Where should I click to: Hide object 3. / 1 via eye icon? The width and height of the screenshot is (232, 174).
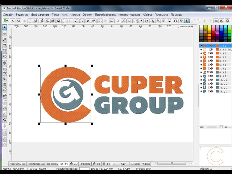(x=201, y=53)
